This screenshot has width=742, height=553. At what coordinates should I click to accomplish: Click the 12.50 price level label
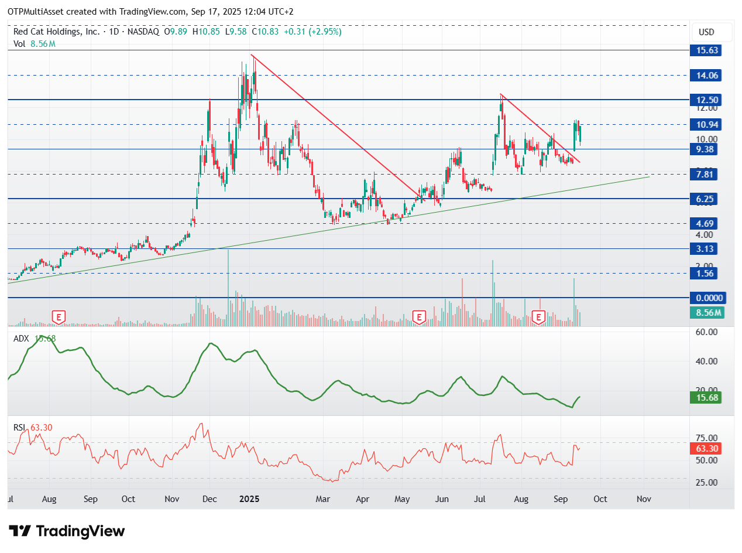tap(707, 100)
